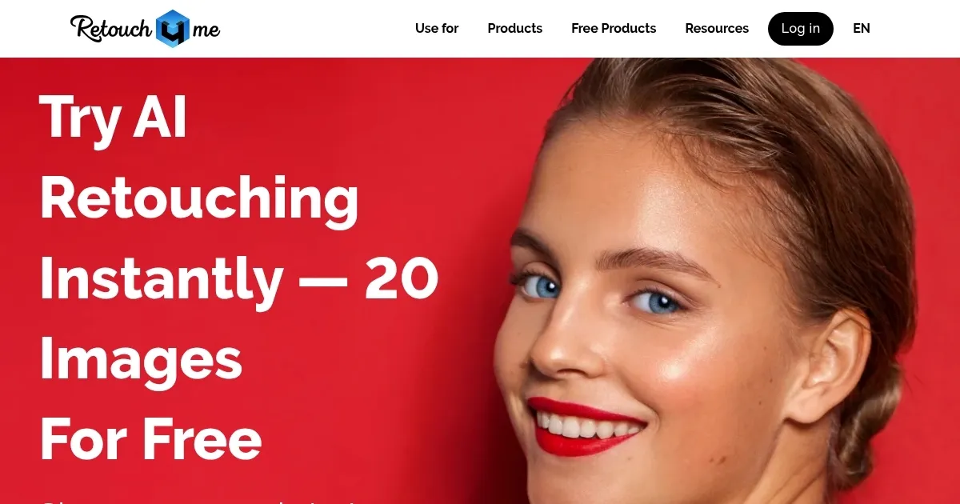
Task: Click the "Try AI" headline line
Action: click(x=114, y=118)
